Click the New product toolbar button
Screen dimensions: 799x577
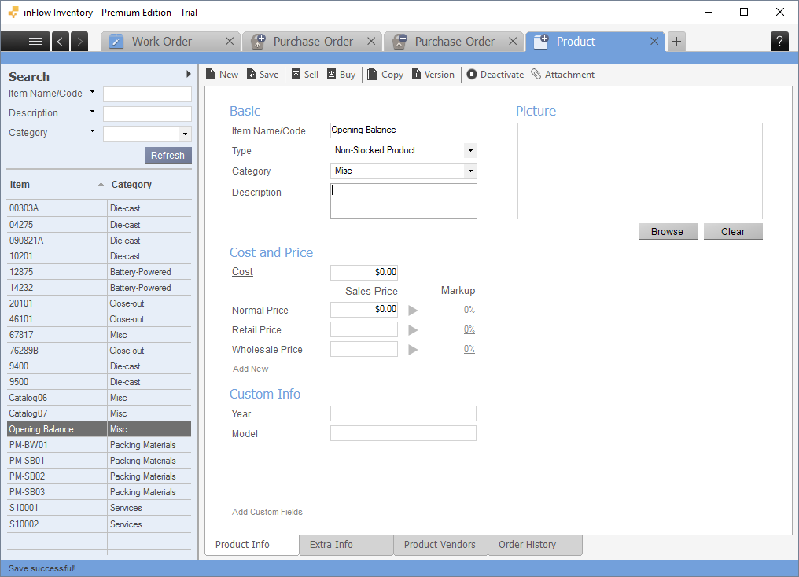(223, 75)
